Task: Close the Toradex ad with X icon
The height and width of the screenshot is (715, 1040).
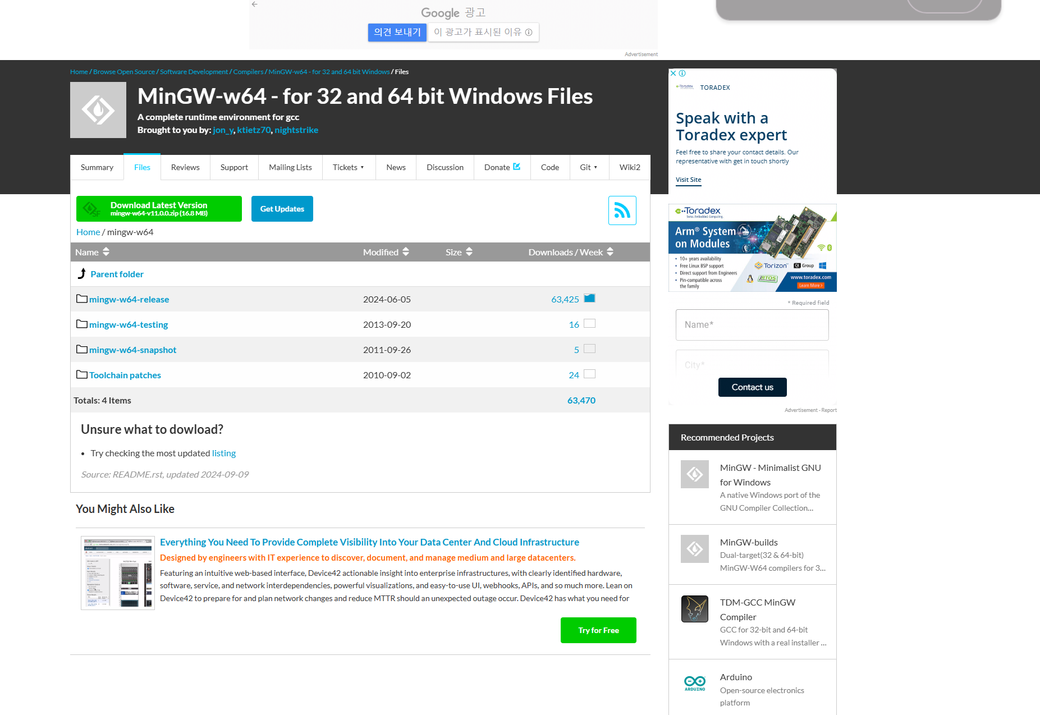Action: 674,74
